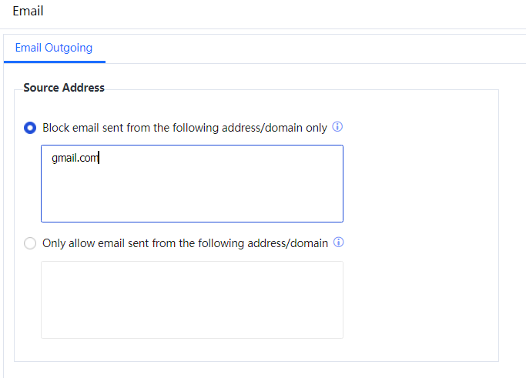Image resolution: width=526 pixels, height=378 pixels.
Task: Click the Email page title
Action: (28, 12)
